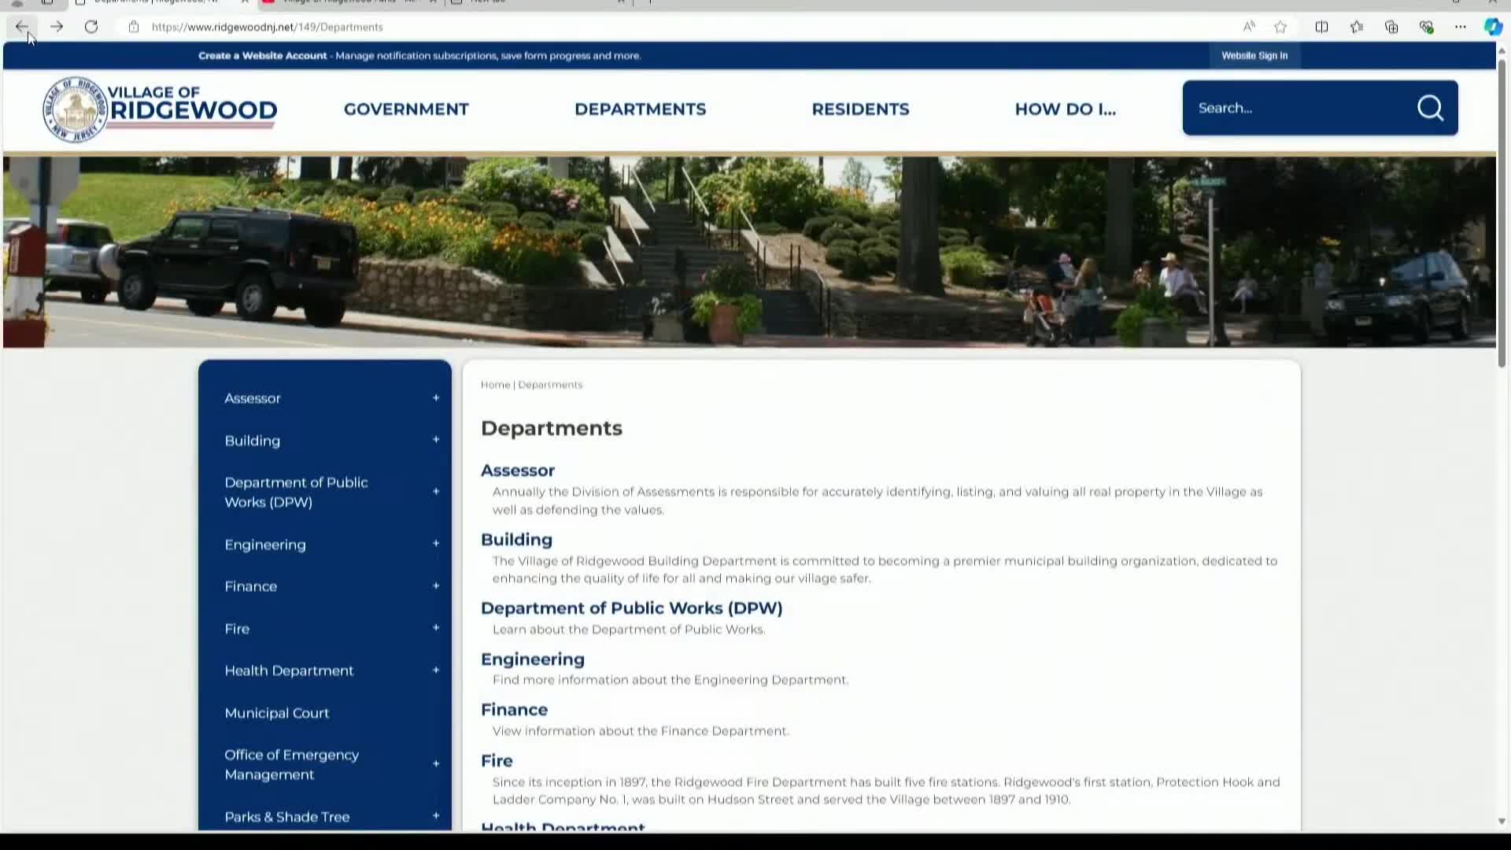Expand Office of Emergency Management sidebar item
The width and height of the screenshot is (1511, 850).
[x=436, y=764]
